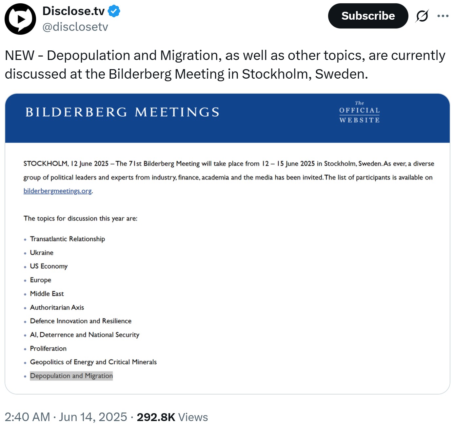The height and width of the screenshot is (424, 453).
Task: Open the @disclosetv handle link
Action: 75,27
